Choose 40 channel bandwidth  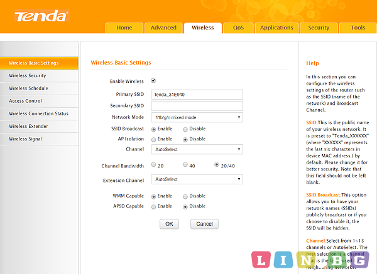[185, 165]
